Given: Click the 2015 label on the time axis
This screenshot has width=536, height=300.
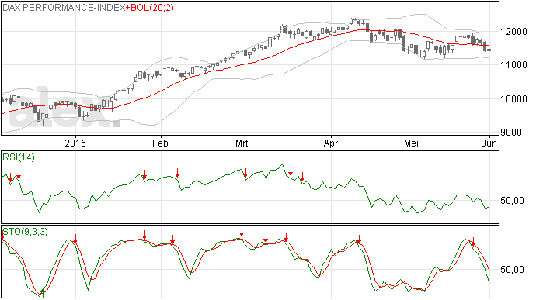Looking at the screenshot, I should click(x=75, y=143).
